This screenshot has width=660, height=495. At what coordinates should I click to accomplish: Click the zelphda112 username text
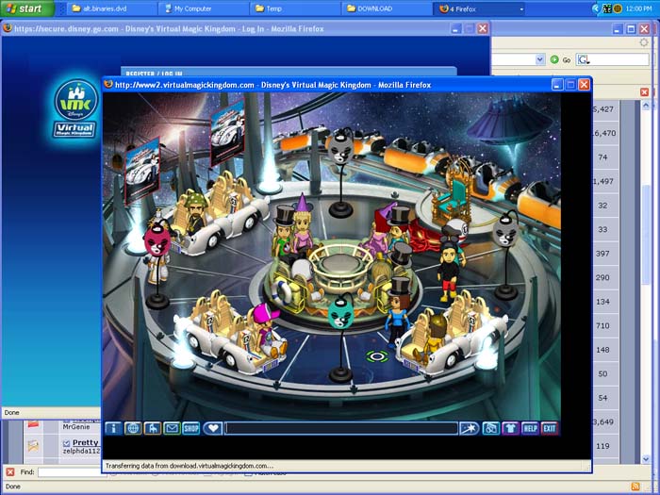pyautogui.click(x=82, y=452)
